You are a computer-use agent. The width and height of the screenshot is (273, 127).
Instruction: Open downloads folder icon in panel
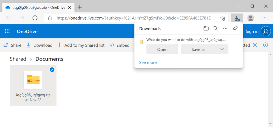click(206, 29)
